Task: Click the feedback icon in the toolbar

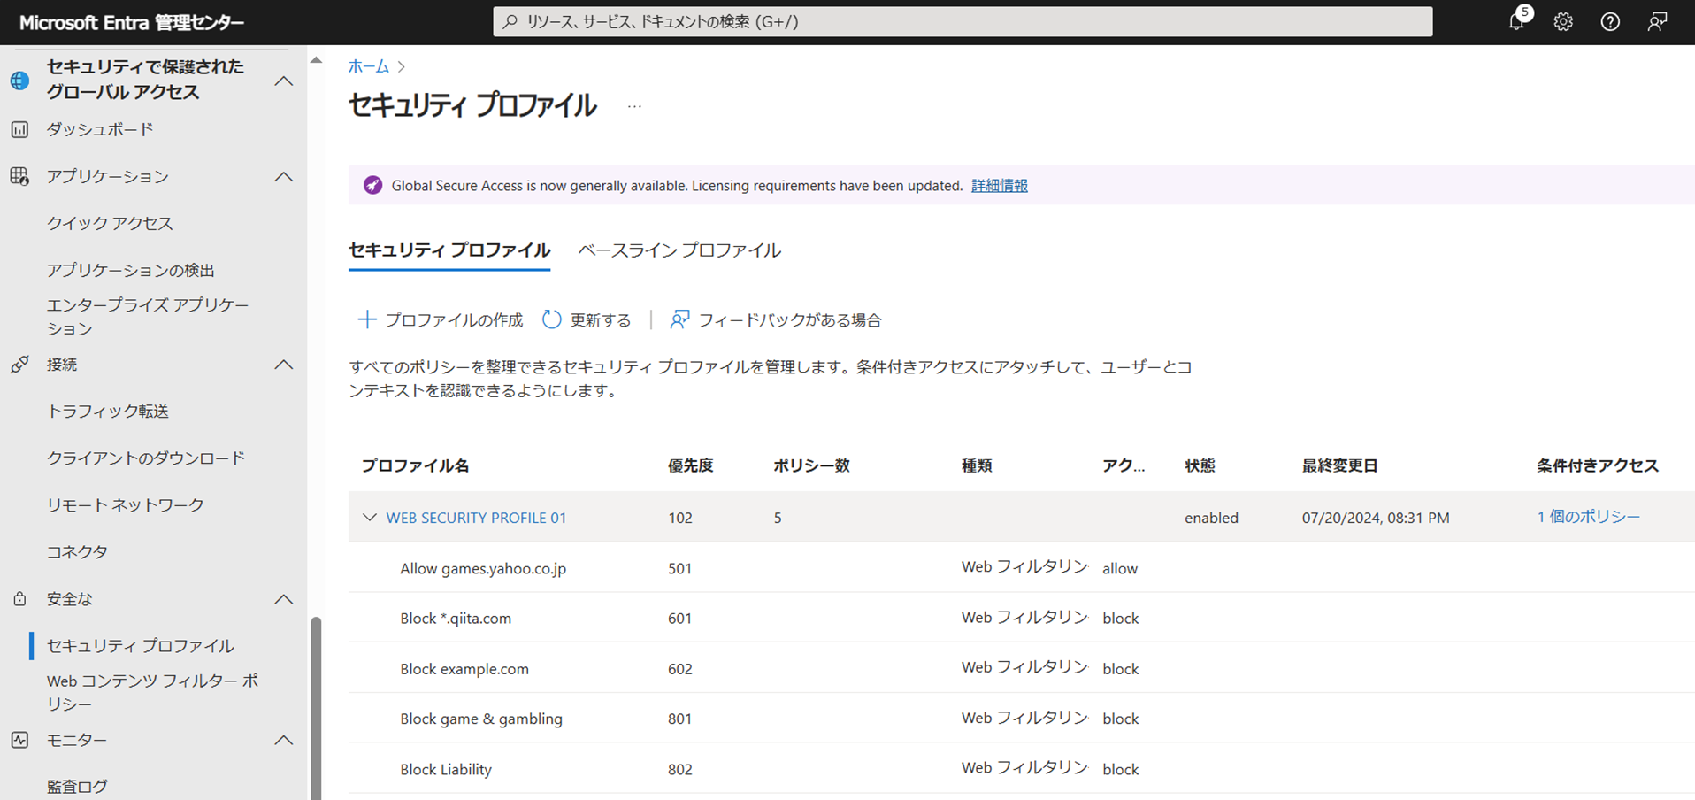Action: (679, 319)
